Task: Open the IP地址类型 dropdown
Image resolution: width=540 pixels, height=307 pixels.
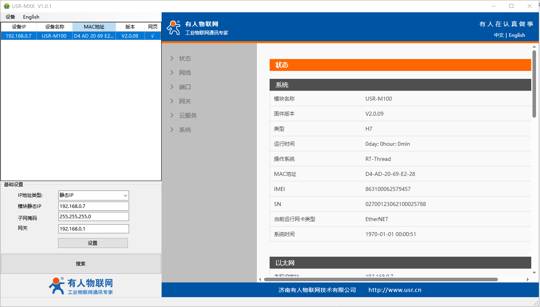Action: coord(93,195)
